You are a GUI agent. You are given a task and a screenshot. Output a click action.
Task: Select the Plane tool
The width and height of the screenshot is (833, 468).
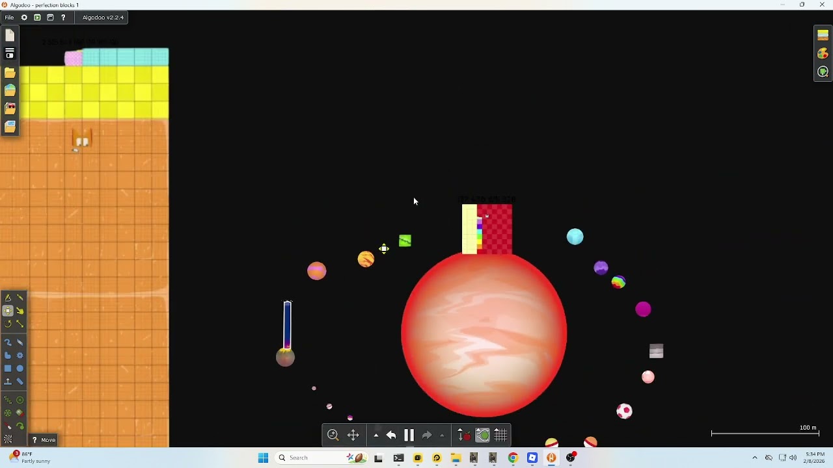click(8, 382)
